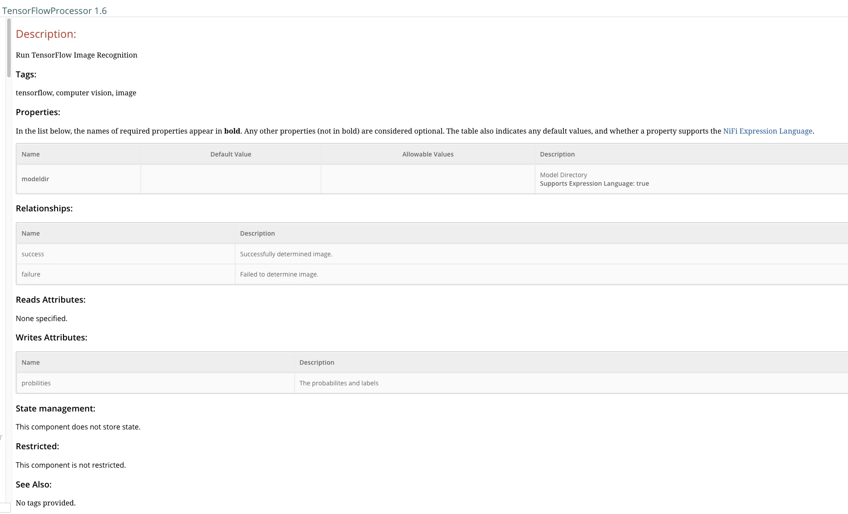Click the empty default value cell for modeldir
848x514 pixels.
tap(231, 179)
